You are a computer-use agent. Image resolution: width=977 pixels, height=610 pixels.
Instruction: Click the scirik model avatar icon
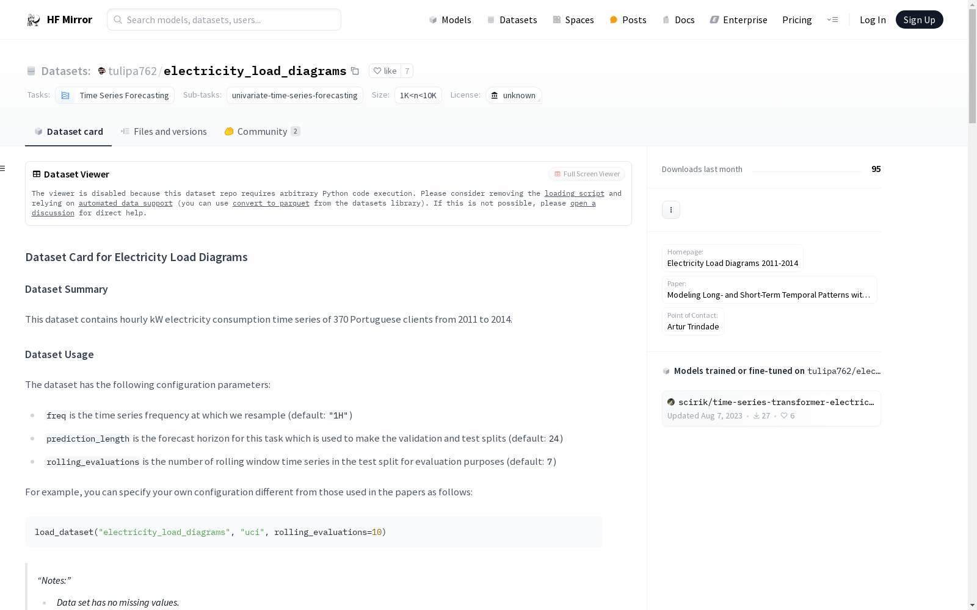(x=671, y=402)
